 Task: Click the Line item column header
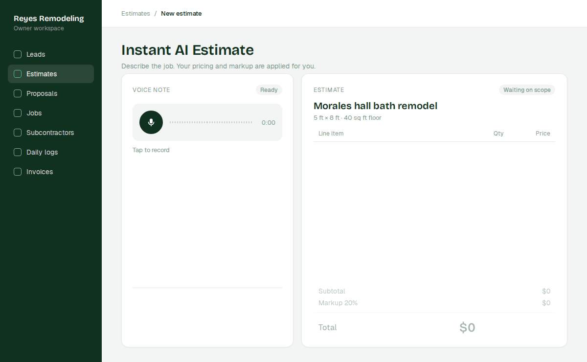[331, 134]
